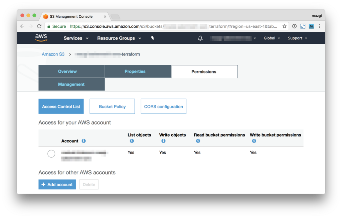Follow the Amazon S3 breadcrumb link
This screenshot has width=342, height=218.
tap(53, 54)
